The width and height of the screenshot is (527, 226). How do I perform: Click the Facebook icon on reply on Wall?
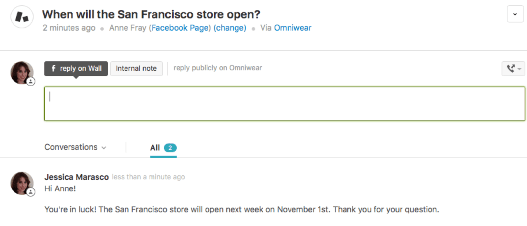(54, 68)
